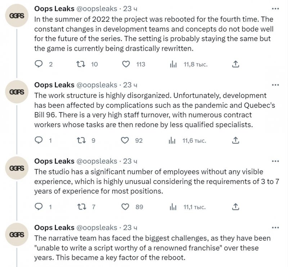Screen dimensions: 288x267
Task: Share the Quebec's Bill 96 tweet
Action: point(236,140)
